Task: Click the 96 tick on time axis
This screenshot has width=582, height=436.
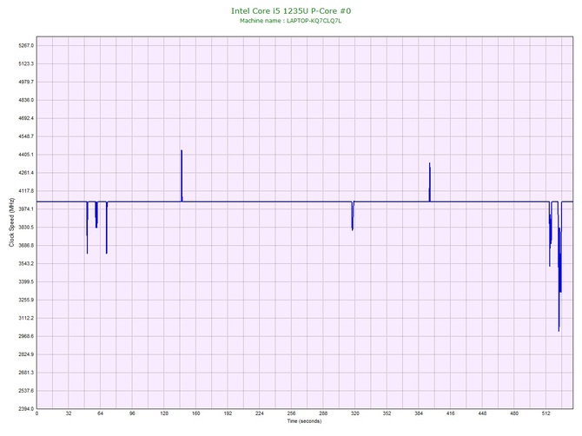Action: (132, 413)
